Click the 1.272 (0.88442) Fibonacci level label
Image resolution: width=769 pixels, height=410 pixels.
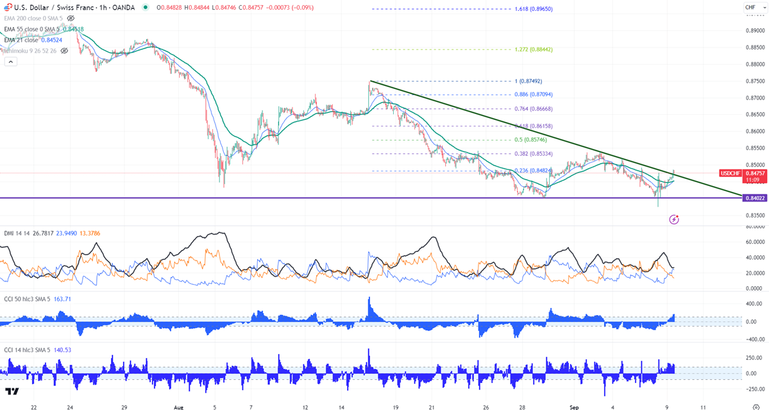[x=534, y=49]
